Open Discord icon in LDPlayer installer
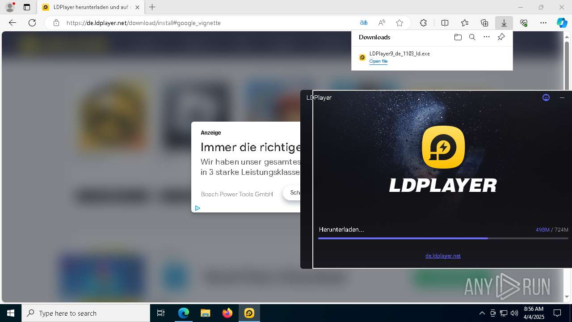572x322 pixels. [546, 97]
